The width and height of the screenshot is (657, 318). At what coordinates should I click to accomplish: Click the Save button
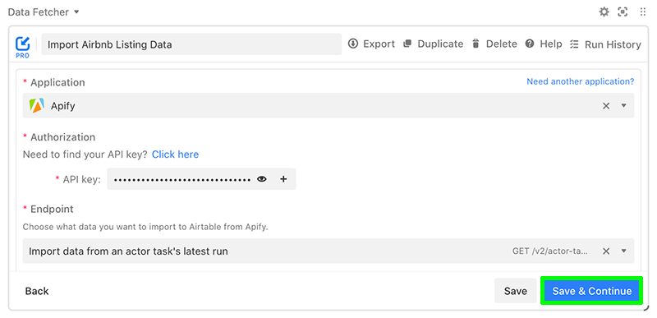tap(516, 291)
